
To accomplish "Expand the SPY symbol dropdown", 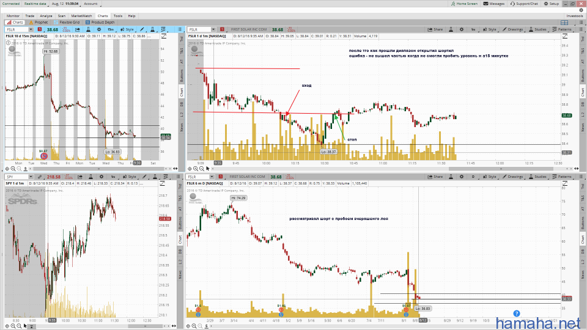I will click(x=31, y=177).
